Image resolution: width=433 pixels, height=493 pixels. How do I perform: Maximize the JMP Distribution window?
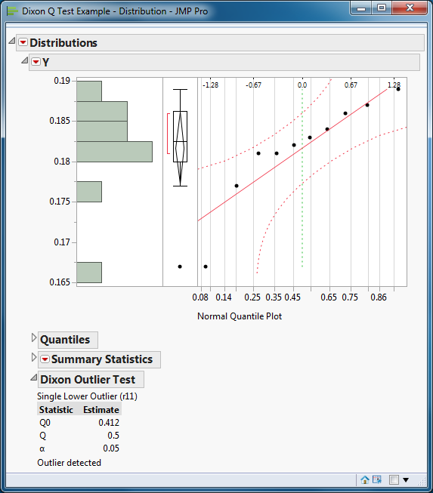tap(382, 8)
